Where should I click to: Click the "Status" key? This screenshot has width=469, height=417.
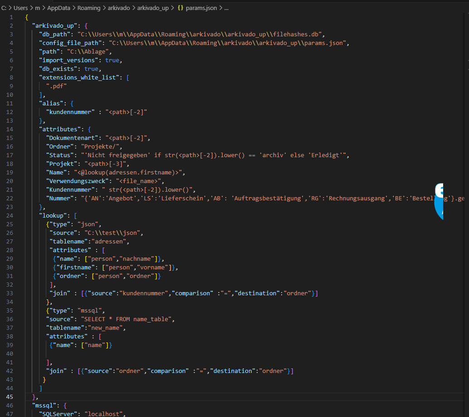click(x=60, y=155)
